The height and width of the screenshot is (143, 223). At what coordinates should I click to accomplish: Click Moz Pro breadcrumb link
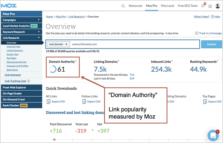pyautogui.click(x=61, y=17)
